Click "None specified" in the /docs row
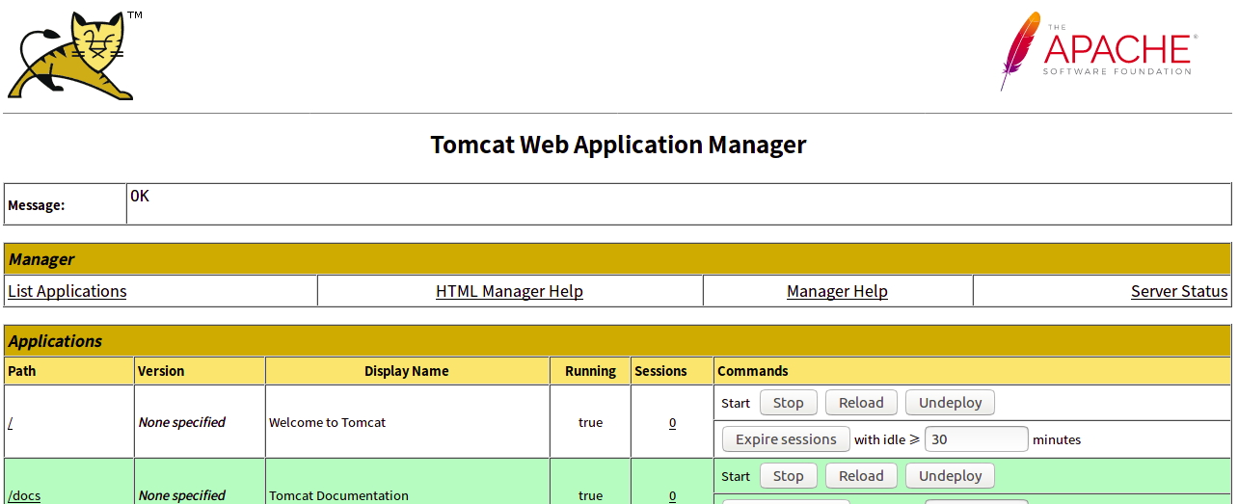 [x=181, y=495]
